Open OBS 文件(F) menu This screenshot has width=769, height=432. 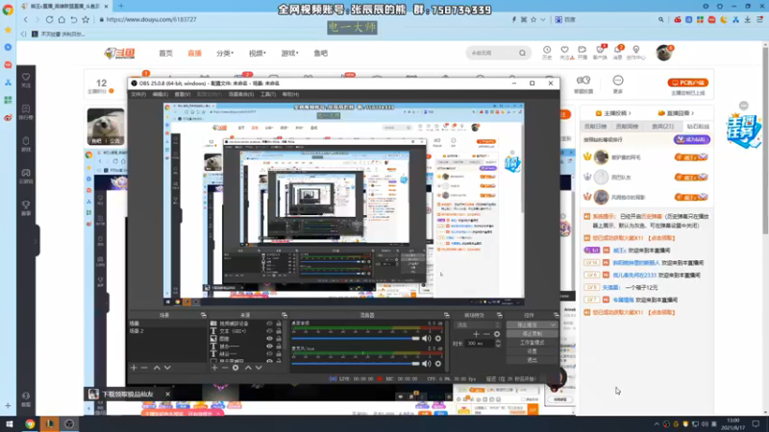(138, 94)
